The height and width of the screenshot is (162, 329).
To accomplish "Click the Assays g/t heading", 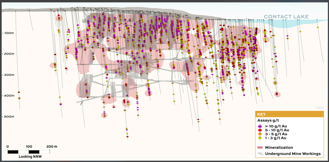I will (x=268, y=121).
